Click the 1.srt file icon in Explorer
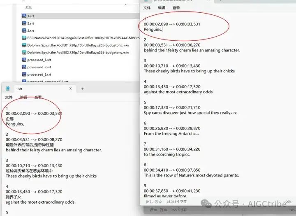The width and height of the screenshot is (296, 216). pos(24,16)
